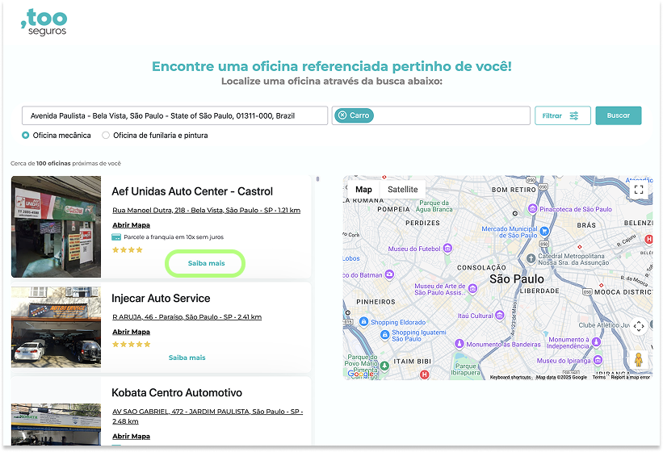The height and width of the screenshot is (452, 663).
Task: Click Shopping Eldorado map marker
Action: pos(363,321)
